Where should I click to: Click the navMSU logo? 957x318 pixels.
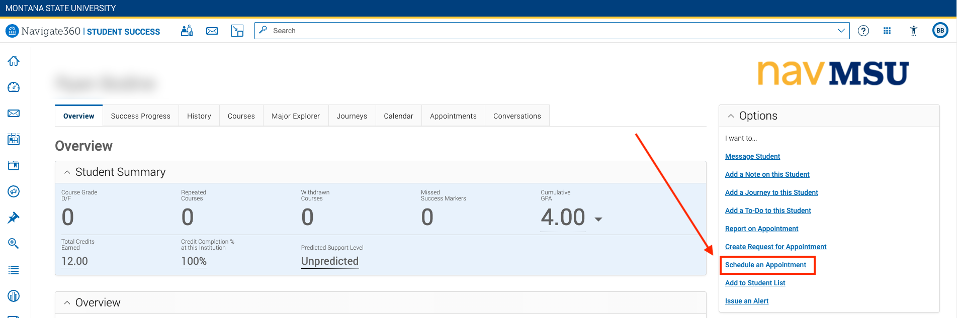(833, 73)
